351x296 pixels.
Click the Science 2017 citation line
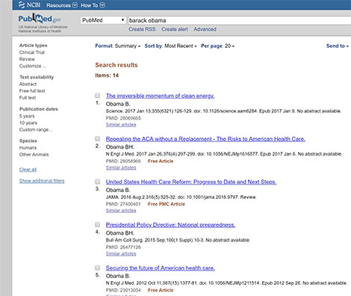[223, 111]
